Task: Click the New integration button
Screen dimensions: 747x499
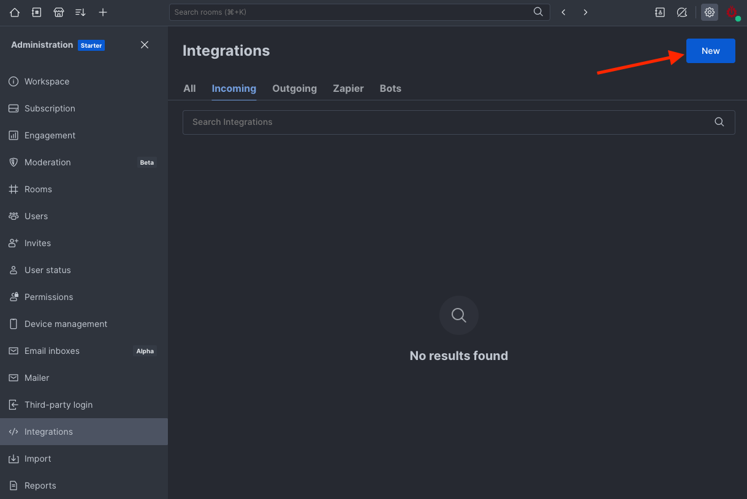Action: click(x=710, y=51)
